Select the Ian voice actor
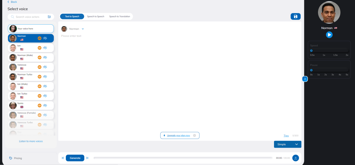Viewport: 355px width, 165px height. pyautogui.click(x=31, y=48)
